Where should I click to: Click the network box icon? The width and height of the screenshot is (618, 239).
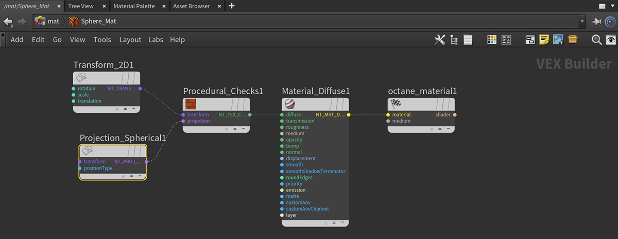[530, 40]
